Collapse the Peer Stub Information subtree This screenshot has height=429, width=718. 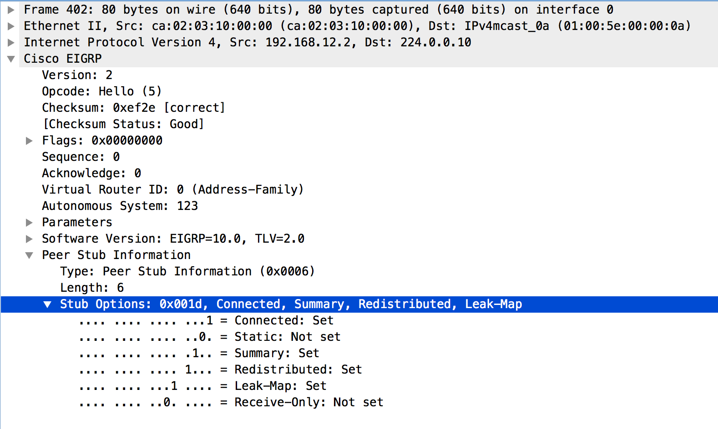pyautogui.click(x=29, y=255)
